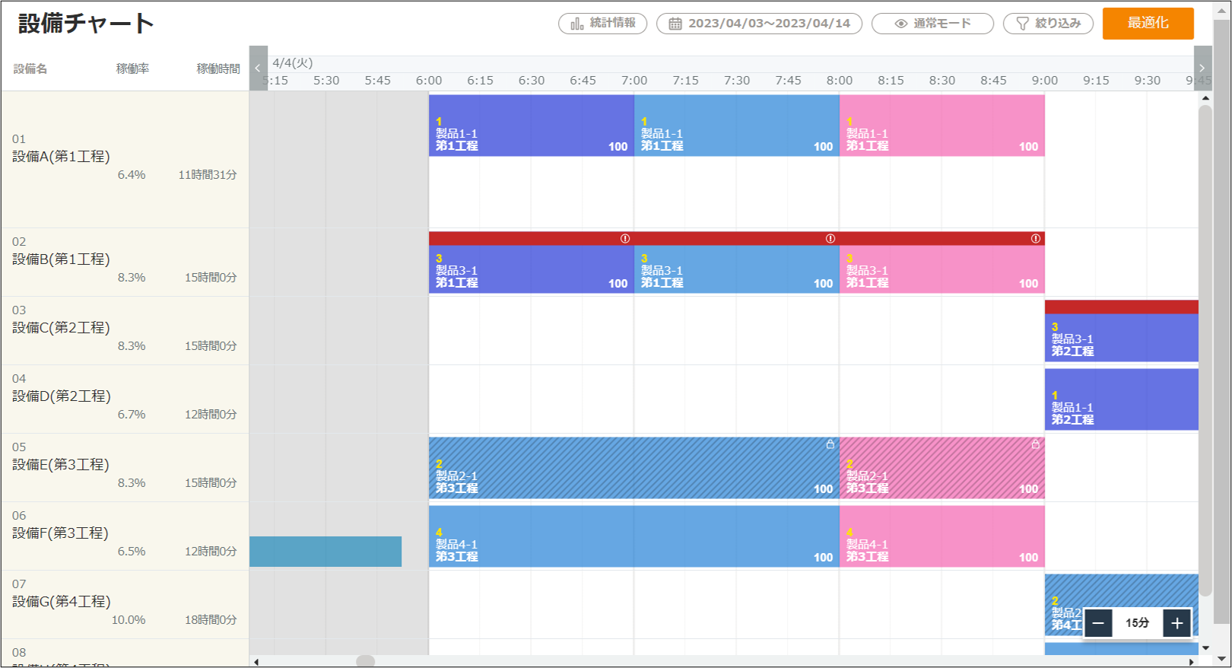
Task: Run the 最適化 optimization
Action: pyautogui.click(x=1148, y=23)
